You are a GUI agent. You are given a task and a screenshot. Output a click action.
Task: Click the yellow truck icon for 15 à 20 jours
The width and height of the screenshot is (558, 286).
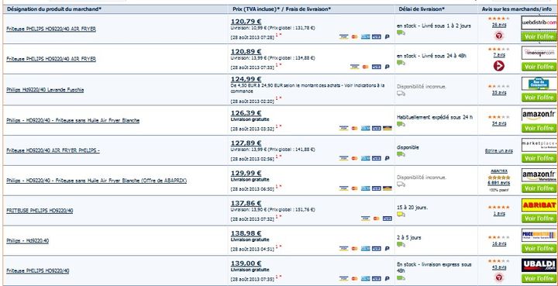click(x=401, y=214)
